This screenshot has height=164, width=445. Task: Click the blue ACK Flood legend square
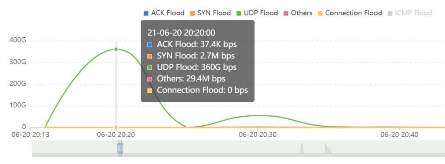pos(146,13)
